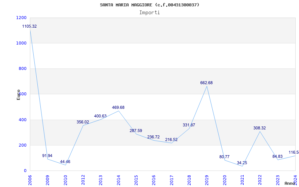
Task: Click the Anno axis title
Action: coord(290,183)
